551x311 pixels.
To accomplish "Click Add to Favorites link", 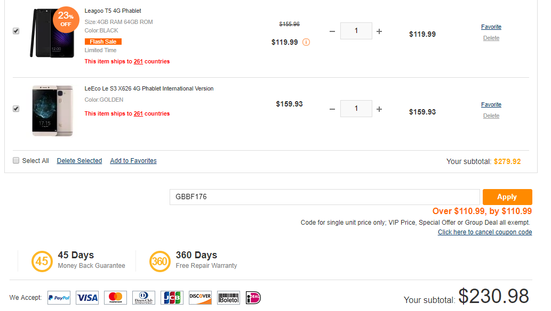I will (133, 161).
